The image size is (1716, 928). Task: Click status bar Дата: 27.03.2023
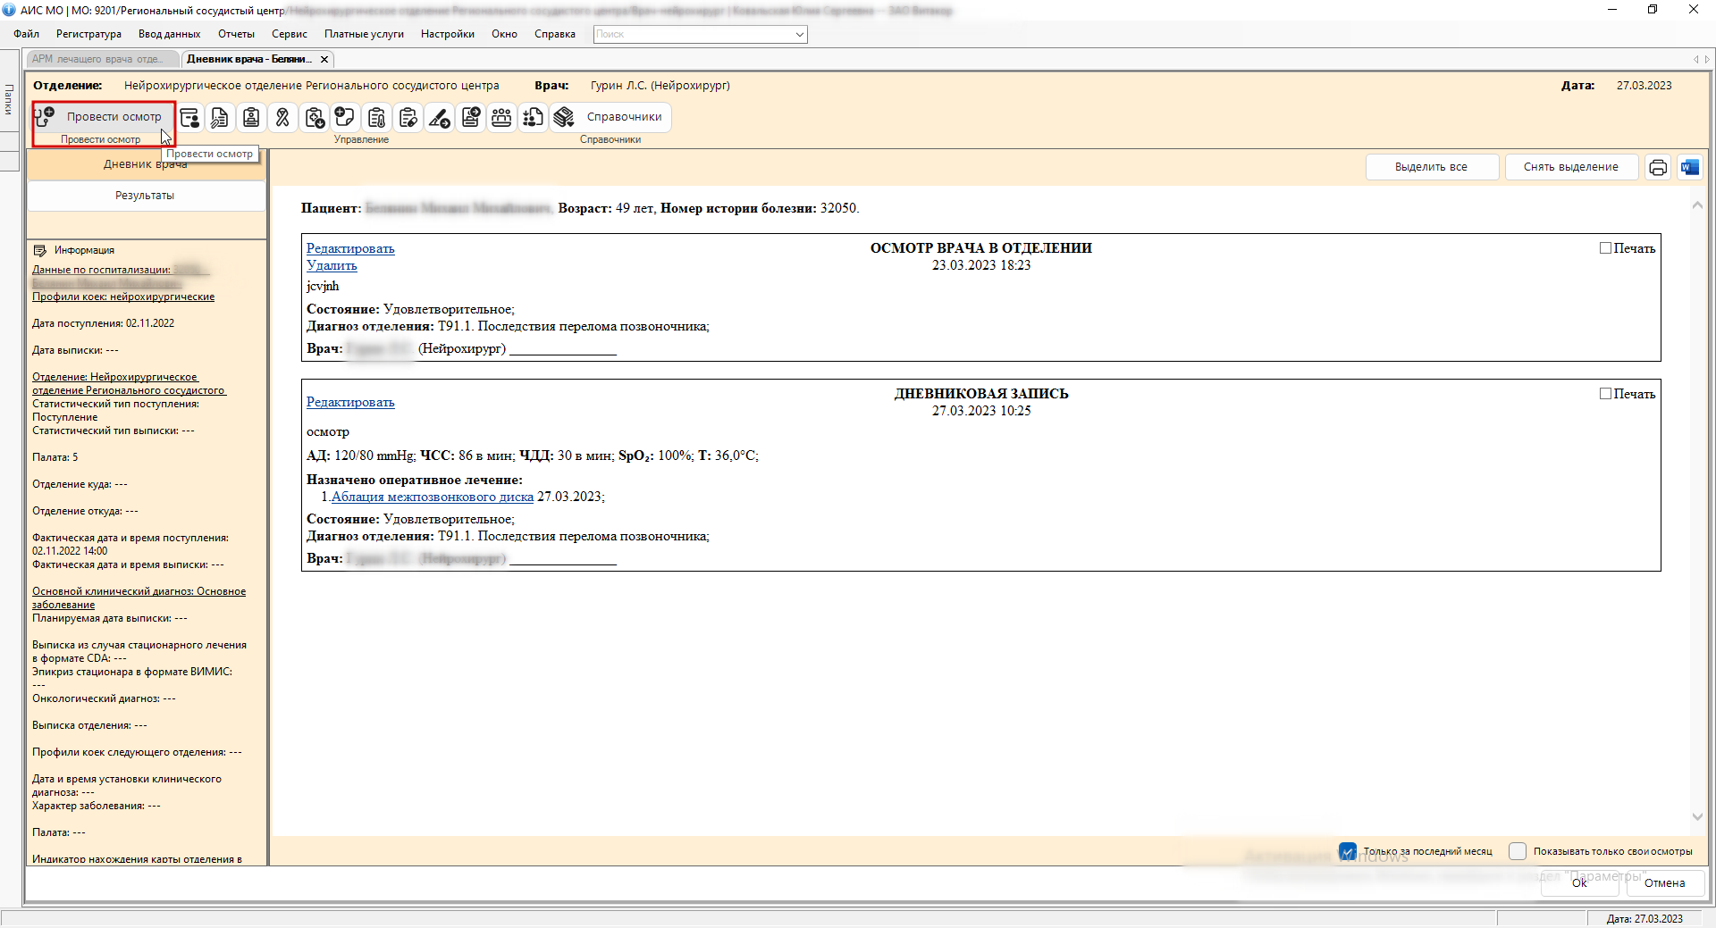pyautogui.click(x=1644, y=918)
